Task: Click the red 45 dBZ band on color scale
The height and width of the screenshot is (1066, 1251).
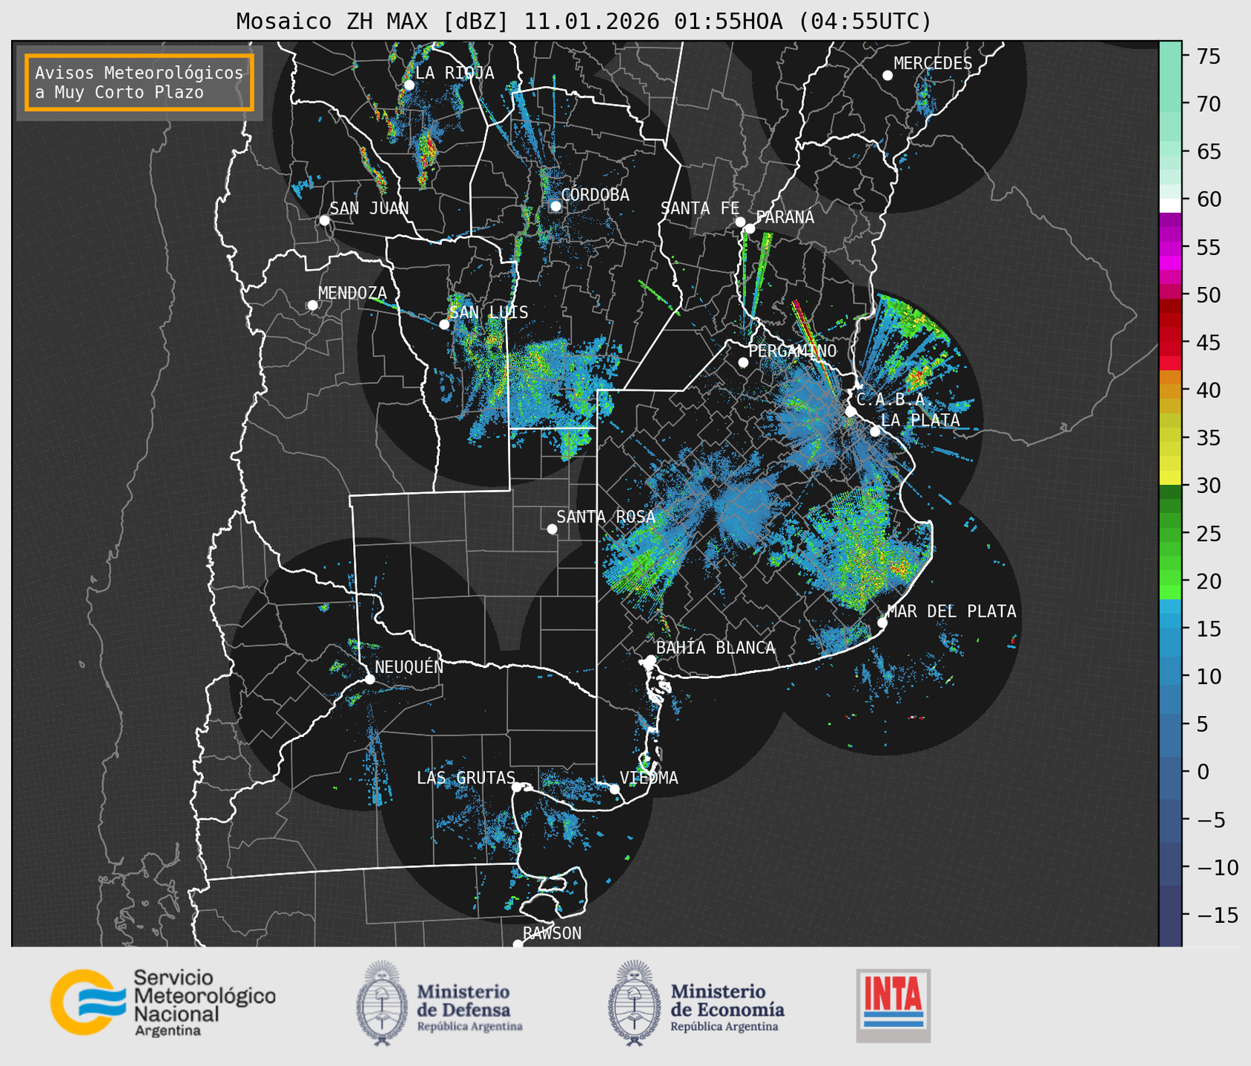Action: tap(1170, 343)
